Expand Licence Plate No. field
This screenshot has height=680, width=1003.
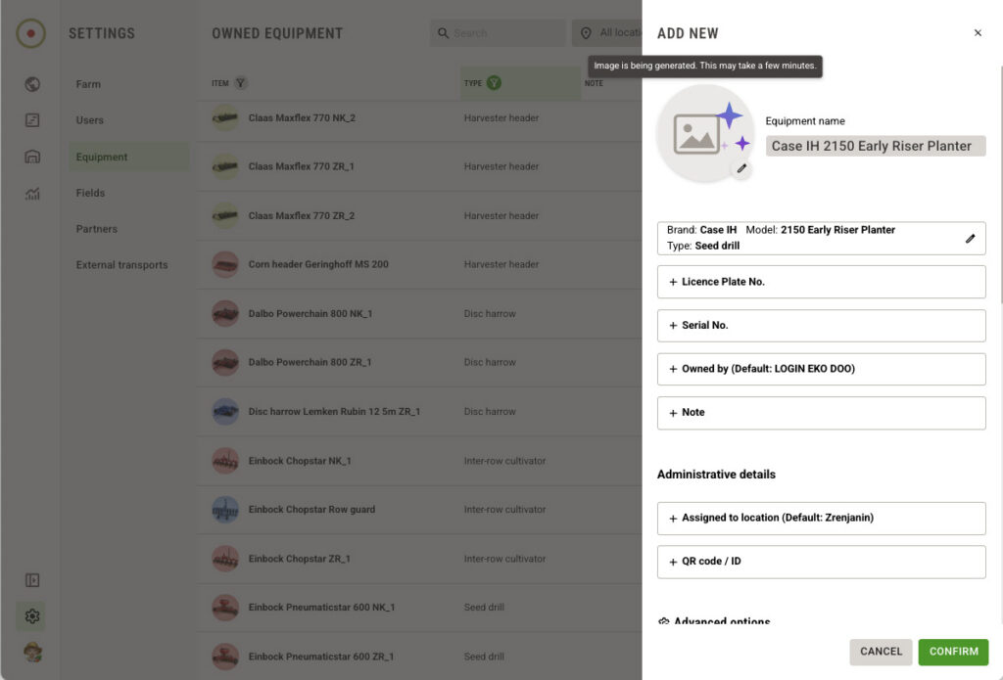click(822, 282)
